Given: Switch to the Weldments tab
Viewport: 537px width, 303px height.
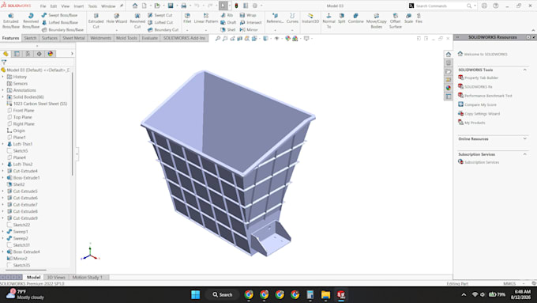Looking at the screenshot, I should click(101, 38).
